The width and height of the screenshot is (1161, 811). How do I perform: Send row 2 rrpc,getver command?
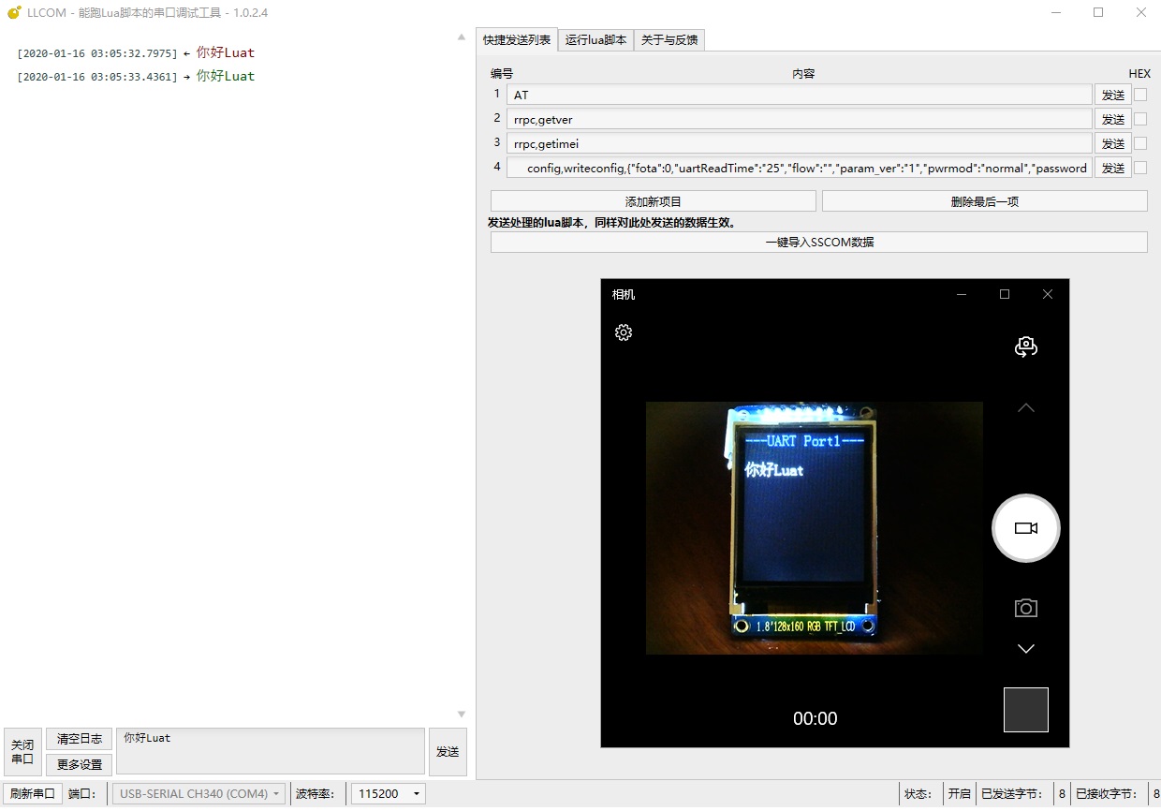(1113, 119)
